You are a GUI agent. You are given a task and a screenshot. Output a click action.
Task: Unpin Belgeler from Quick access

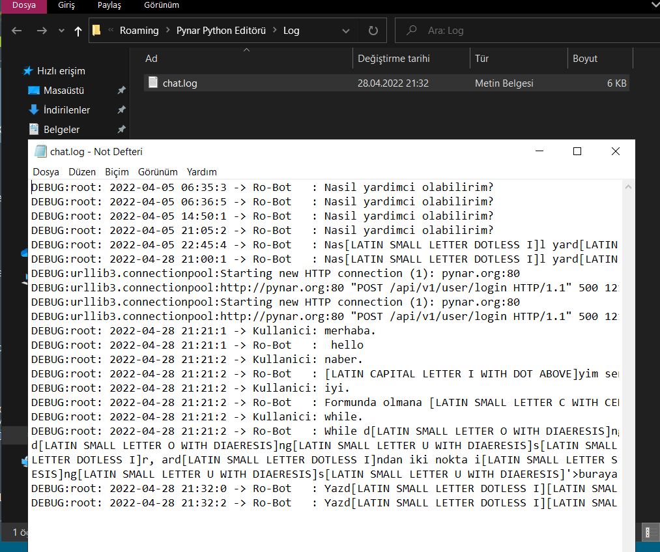tap(121, 129)
